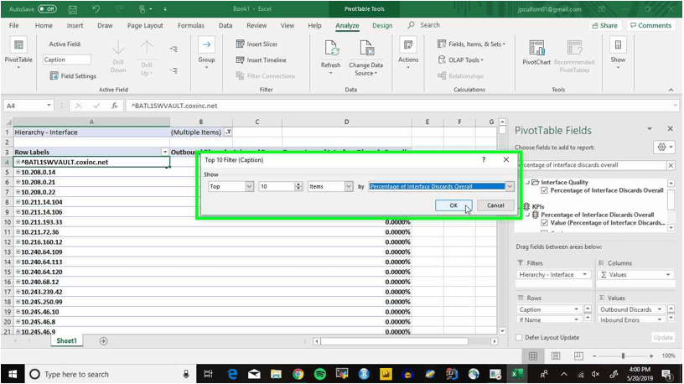Open Spotify from taskbar
The image size is (684, 384).
pyautogui.click(x=319, y=374)
